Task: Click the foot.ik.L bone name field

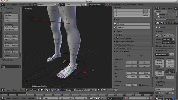Action: point(133,27)
